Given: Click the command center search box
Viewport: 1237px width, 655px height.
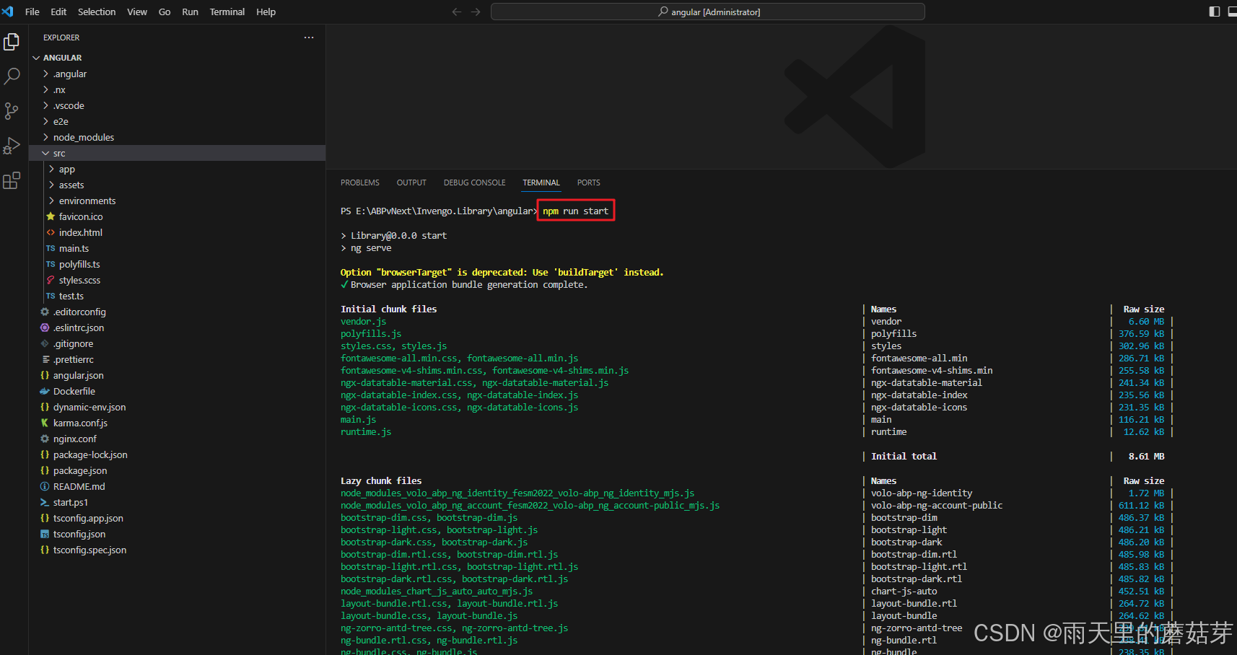Looking at the screenshot, I should coord(708,12).
